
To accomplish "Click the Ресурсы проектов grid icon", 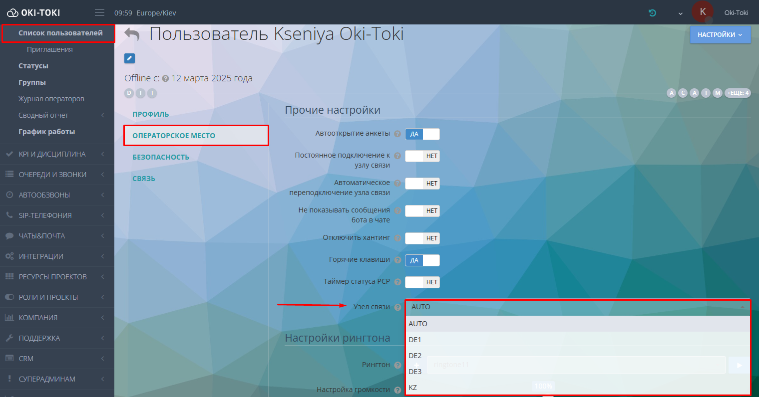I will click(x=9, y=277).
